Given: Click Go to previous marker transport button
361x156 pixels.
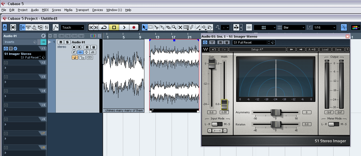Looking at the screenshot, I should pyautogui.click(x=91, y=27).
